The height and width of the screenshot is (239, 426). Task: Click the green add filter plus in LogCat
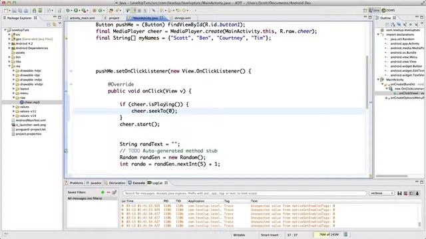coord(103,192)
